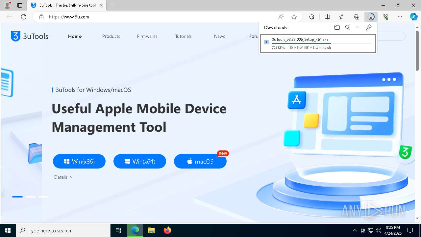421x237 pixels.
Task: Open Browser essentials icon
Action: (x=385, y=17)
